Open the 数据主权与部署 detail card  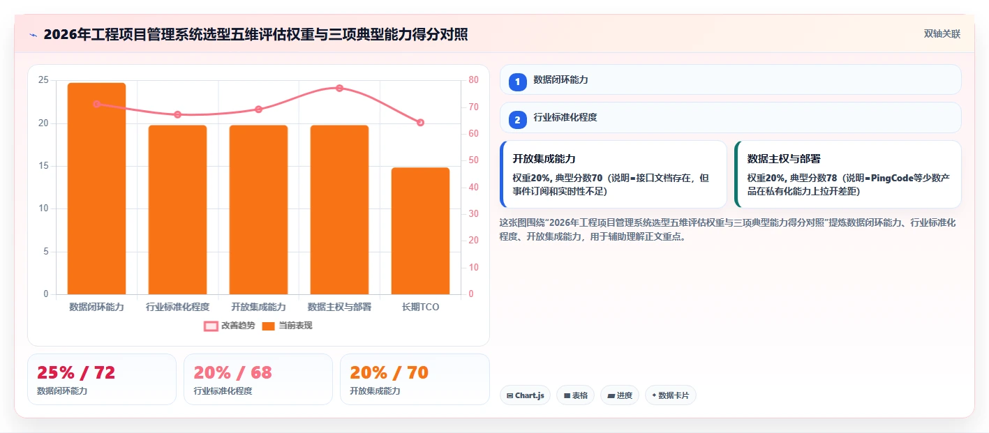point(848,174)
